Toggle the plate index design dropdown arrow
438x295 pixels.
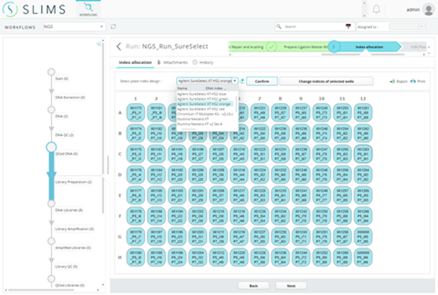tap(235, 81)
